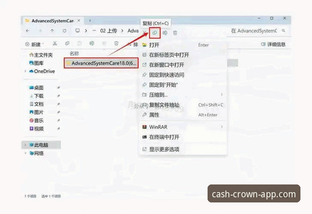Open OneDrive in sidebar
312x214 pixels.
[x=42, y=71]
